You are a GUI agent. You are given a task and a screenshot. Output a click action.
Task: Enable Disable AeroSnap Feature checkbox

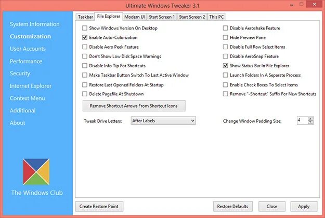[225, 56]
